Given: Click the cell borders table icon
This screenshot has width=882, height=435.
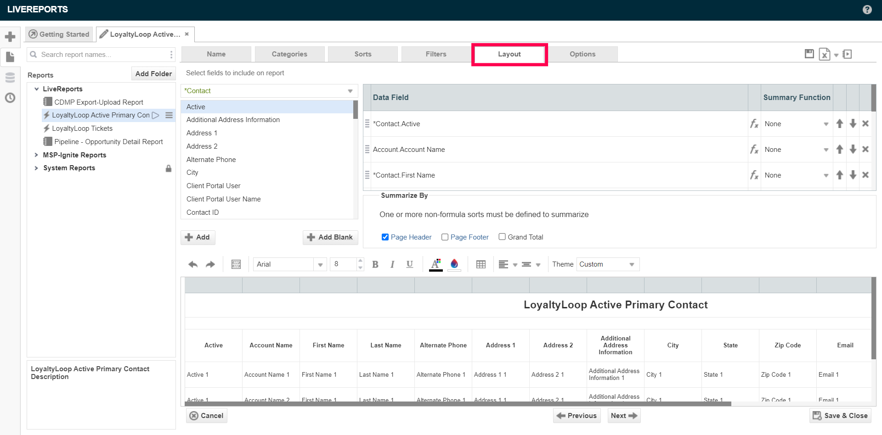Looking at the screenshot, I should (481, 264).
